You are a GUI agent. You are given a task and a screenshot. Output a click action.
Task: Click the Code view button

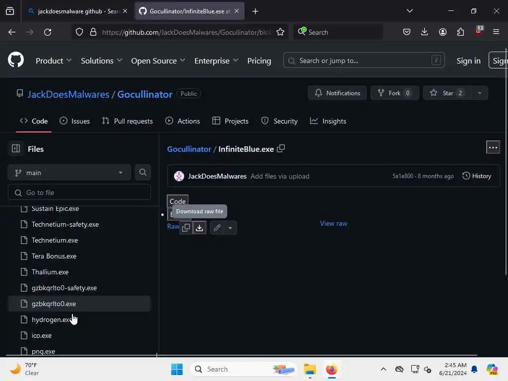tap(178, 201)
